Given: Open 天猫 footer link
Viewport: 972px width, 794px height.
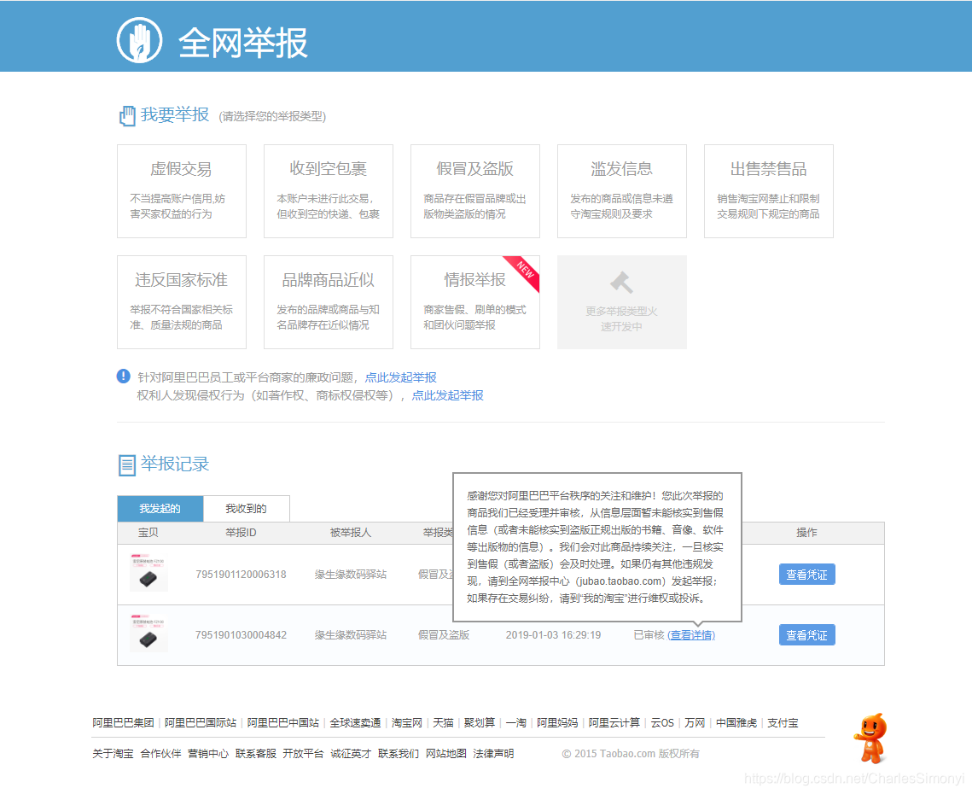Looking at the screenshot, I should tap(443, 723).
